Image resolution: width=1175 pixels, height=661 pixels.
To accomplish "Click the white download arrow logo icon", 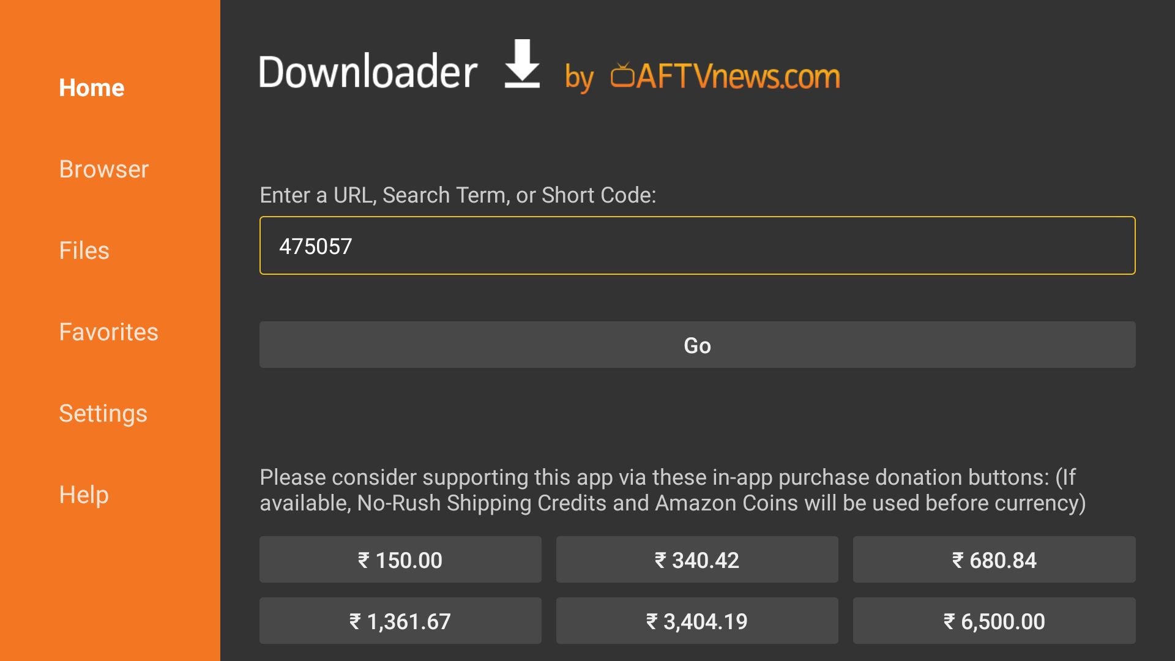I will click(x=522, y=64).
